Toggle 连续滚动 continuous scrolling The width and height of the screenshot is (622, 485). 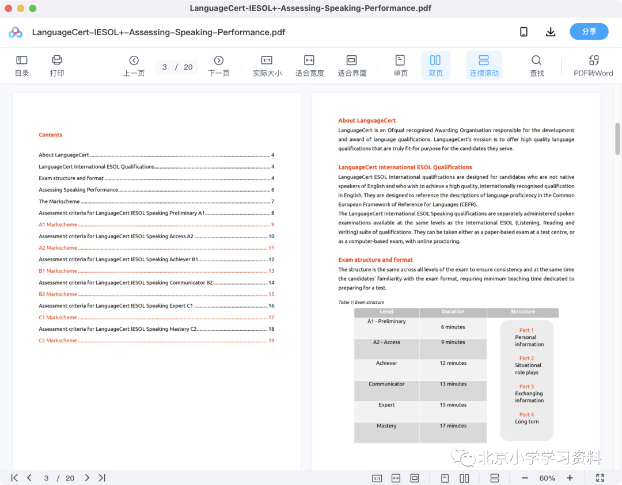point(484,66)
